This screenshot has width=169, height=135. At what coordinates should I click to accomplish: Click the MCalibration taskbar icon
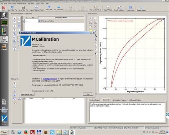click(72, 132)
